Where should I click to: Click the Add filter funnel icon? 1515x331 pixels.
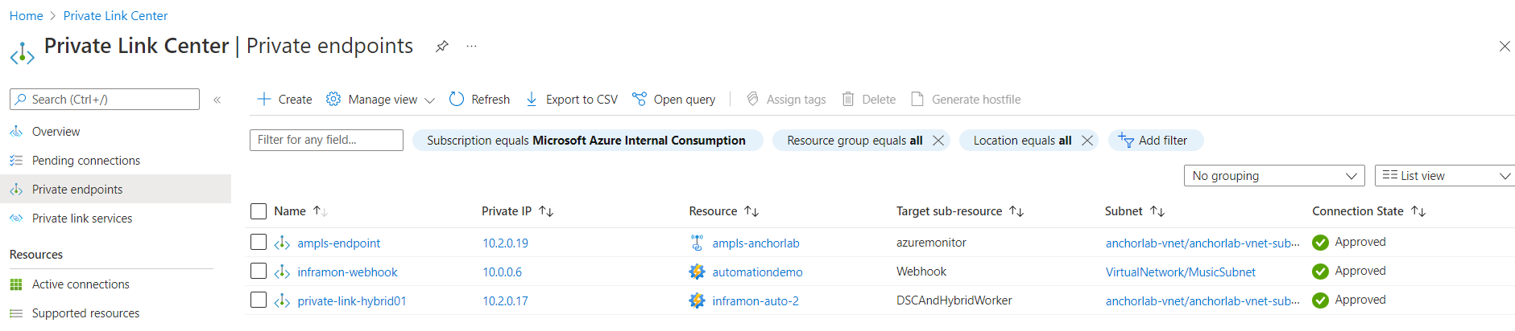coord(1126,140)
